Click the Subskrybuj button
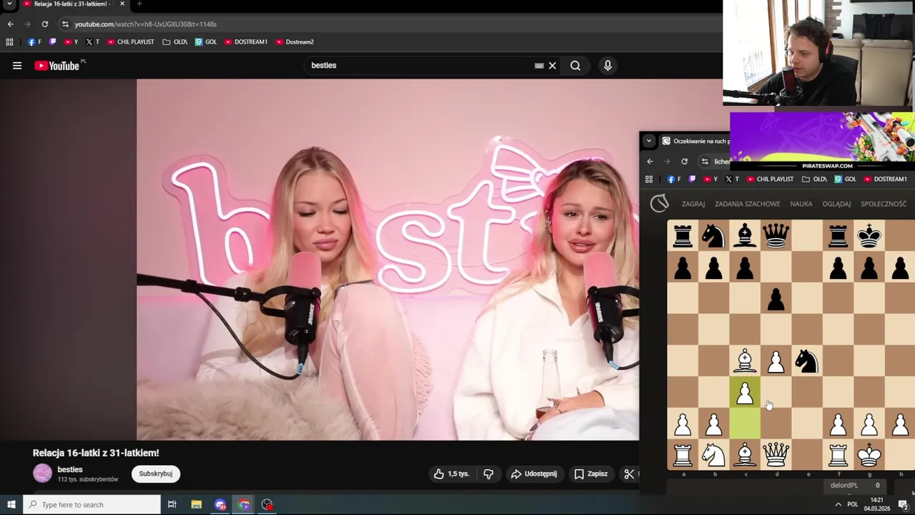Viewport: 915px width, 515px height. click(156, 474)
